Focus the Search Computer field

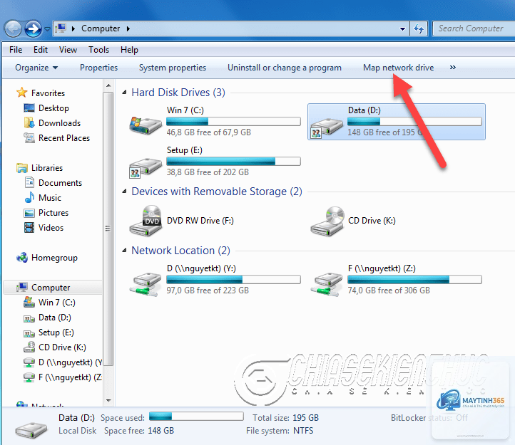[474, 28]
